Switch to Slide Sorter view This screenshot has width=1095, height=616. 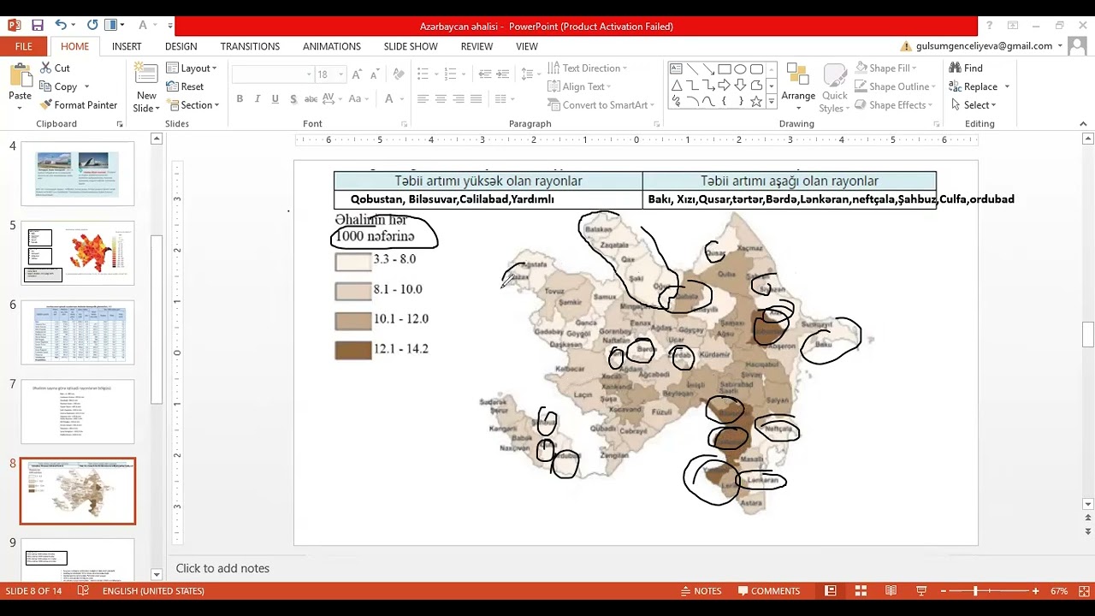pos(861,590)
